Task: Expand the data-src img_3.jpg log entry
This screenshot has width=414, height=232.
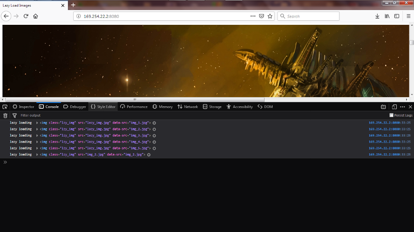Action: tap(37, 135)
